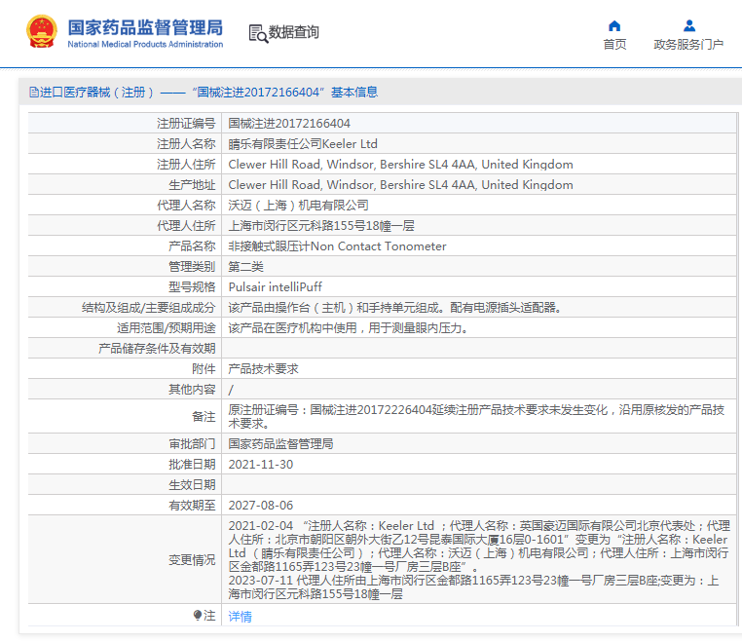Click the expiry date 2027-08-06
742x642 pixels.
[260, 506]
